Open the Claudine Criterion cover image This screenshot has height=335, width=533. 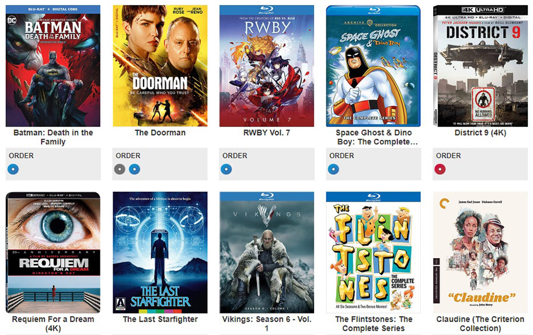tap(480, 253)
